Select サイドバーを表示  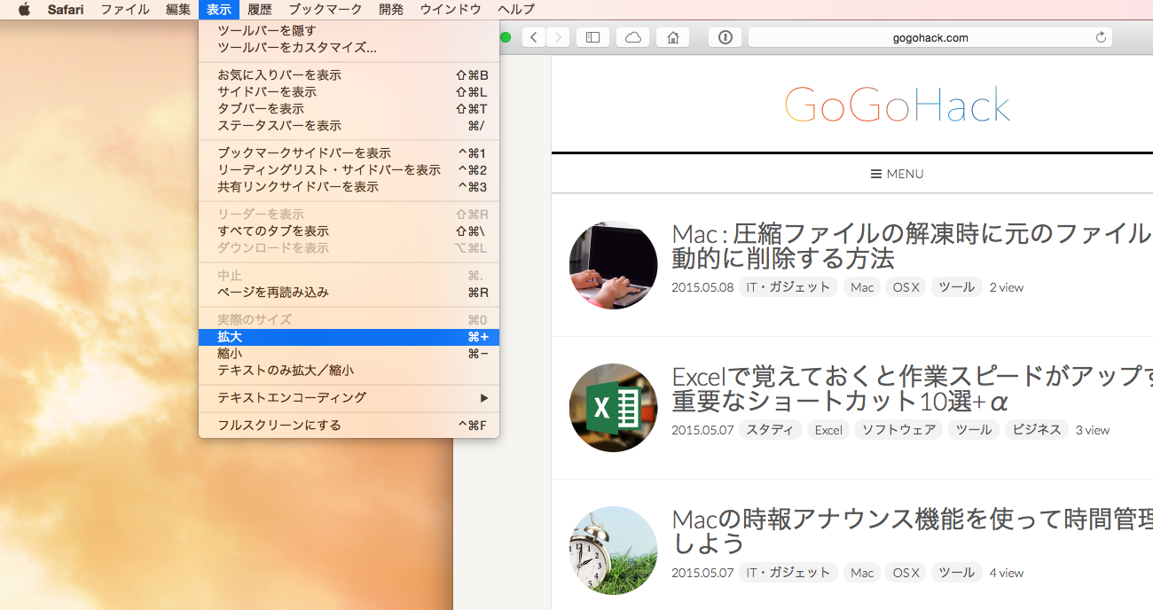click(349, 92)
